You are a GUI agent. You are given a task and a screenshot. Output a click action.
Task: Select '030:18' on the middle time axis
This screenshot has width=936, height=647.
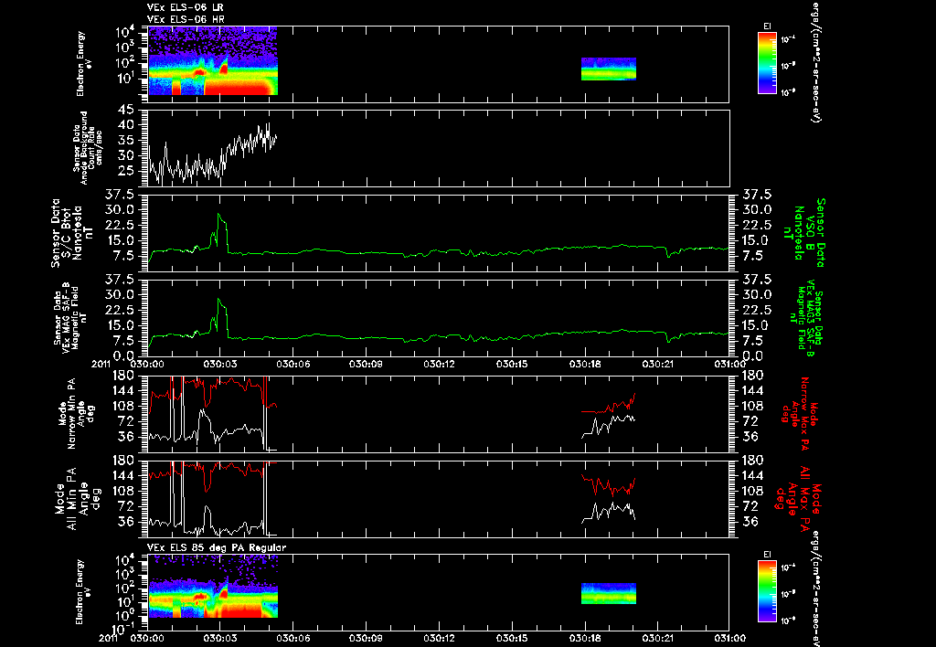click(x=586, y=364)
